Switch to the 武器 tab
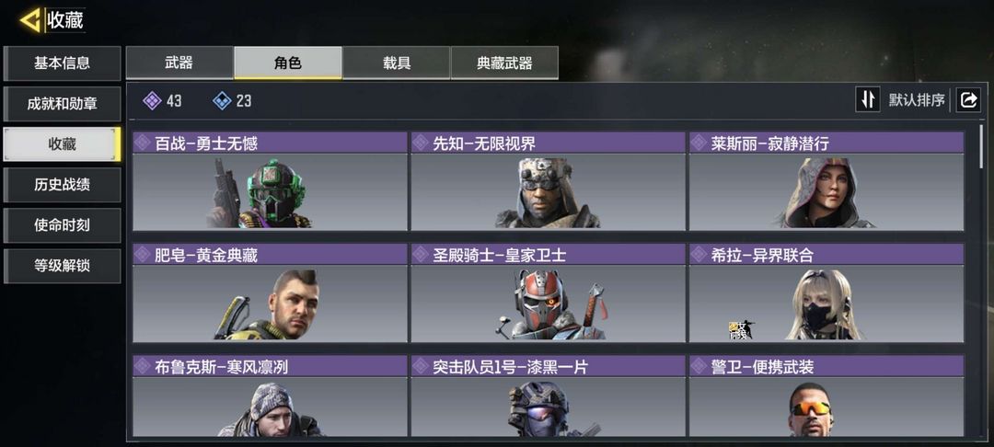 [x=179, y=63]
